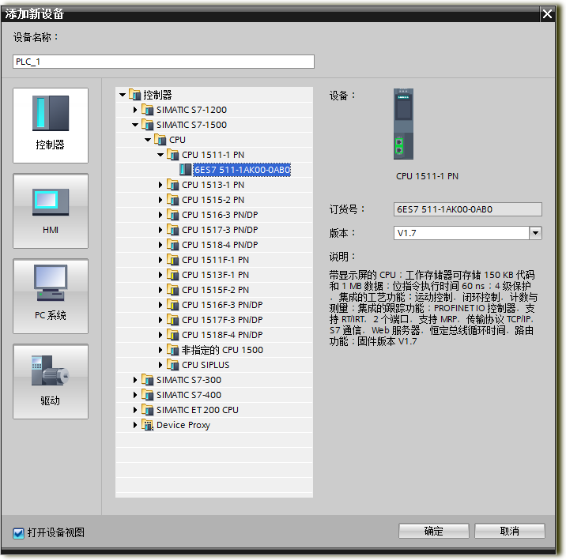Click the folder icon next to CPU 1517-3 PN/DP
Screen dimensions: 566x560
pyautogui.click(x=172, y=230)
